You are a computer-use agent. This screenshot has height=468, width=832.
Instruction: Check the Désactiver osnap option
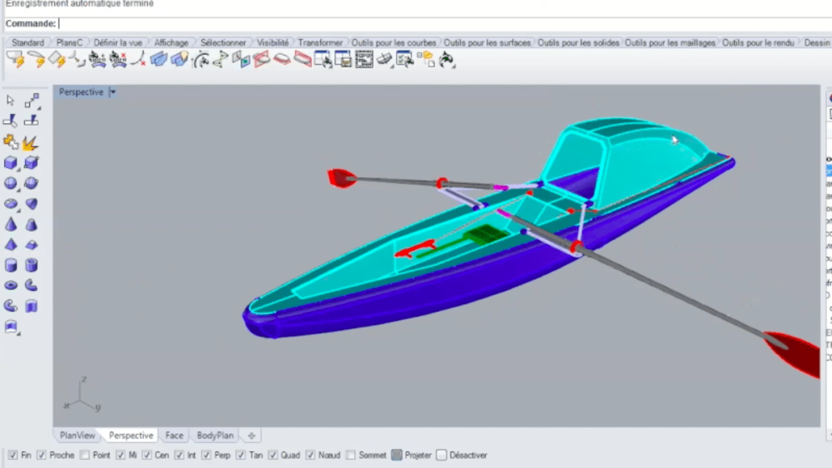442,456
